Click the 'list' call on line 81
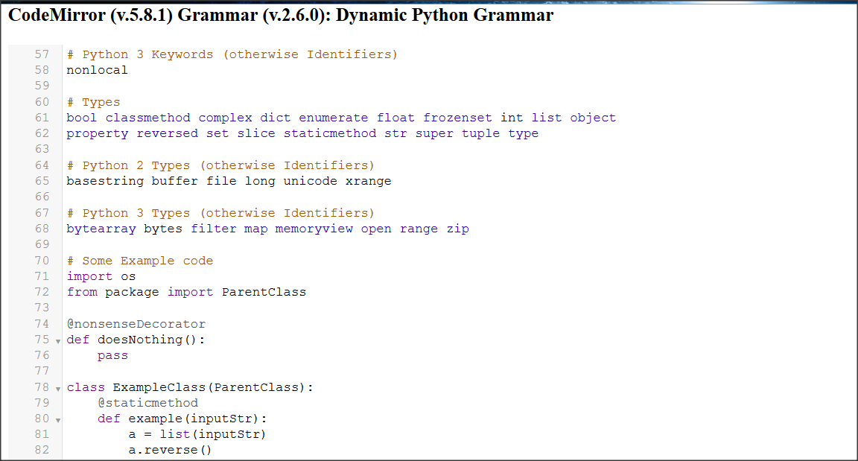Screen dimensions: 858x461 pyautogui.click(x=175, y=434)
